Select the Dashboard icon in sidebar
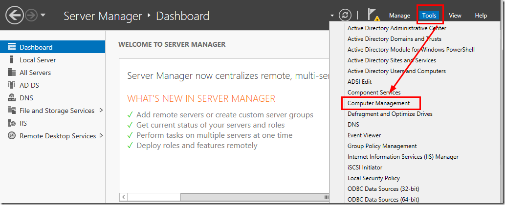The width and height of the screenshot is (505, 205). tap(11, 47)
